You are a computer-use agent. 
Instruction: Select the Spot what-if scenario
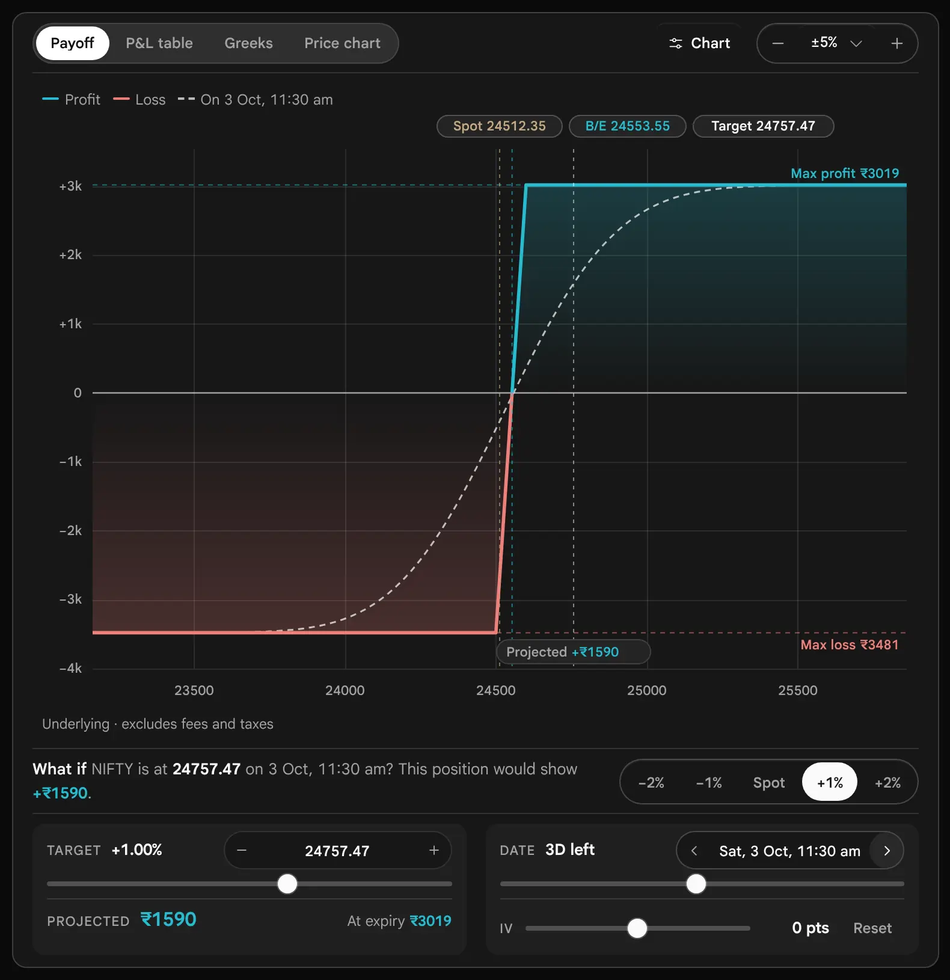point(768,782)
